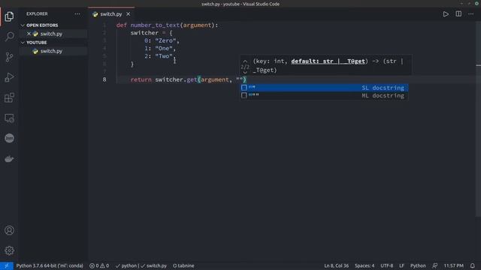Open the Extensions view
Screen dimensions: 481x270
pyautogui.click(x=9, y=97)
